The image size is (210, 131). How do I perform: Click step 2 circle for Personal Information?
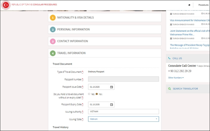tap(53, 30)
